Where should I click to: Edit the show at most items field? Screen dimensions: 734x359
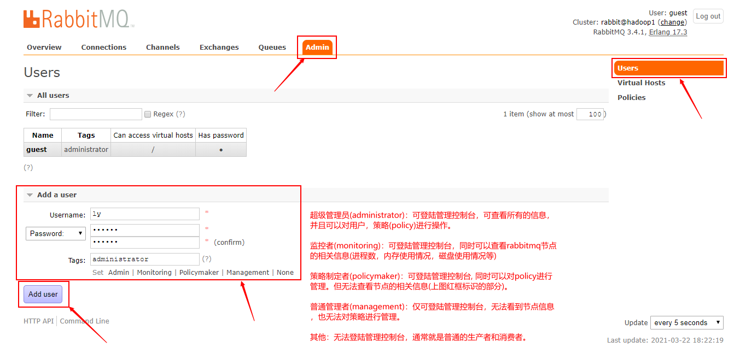pos(590,114)
